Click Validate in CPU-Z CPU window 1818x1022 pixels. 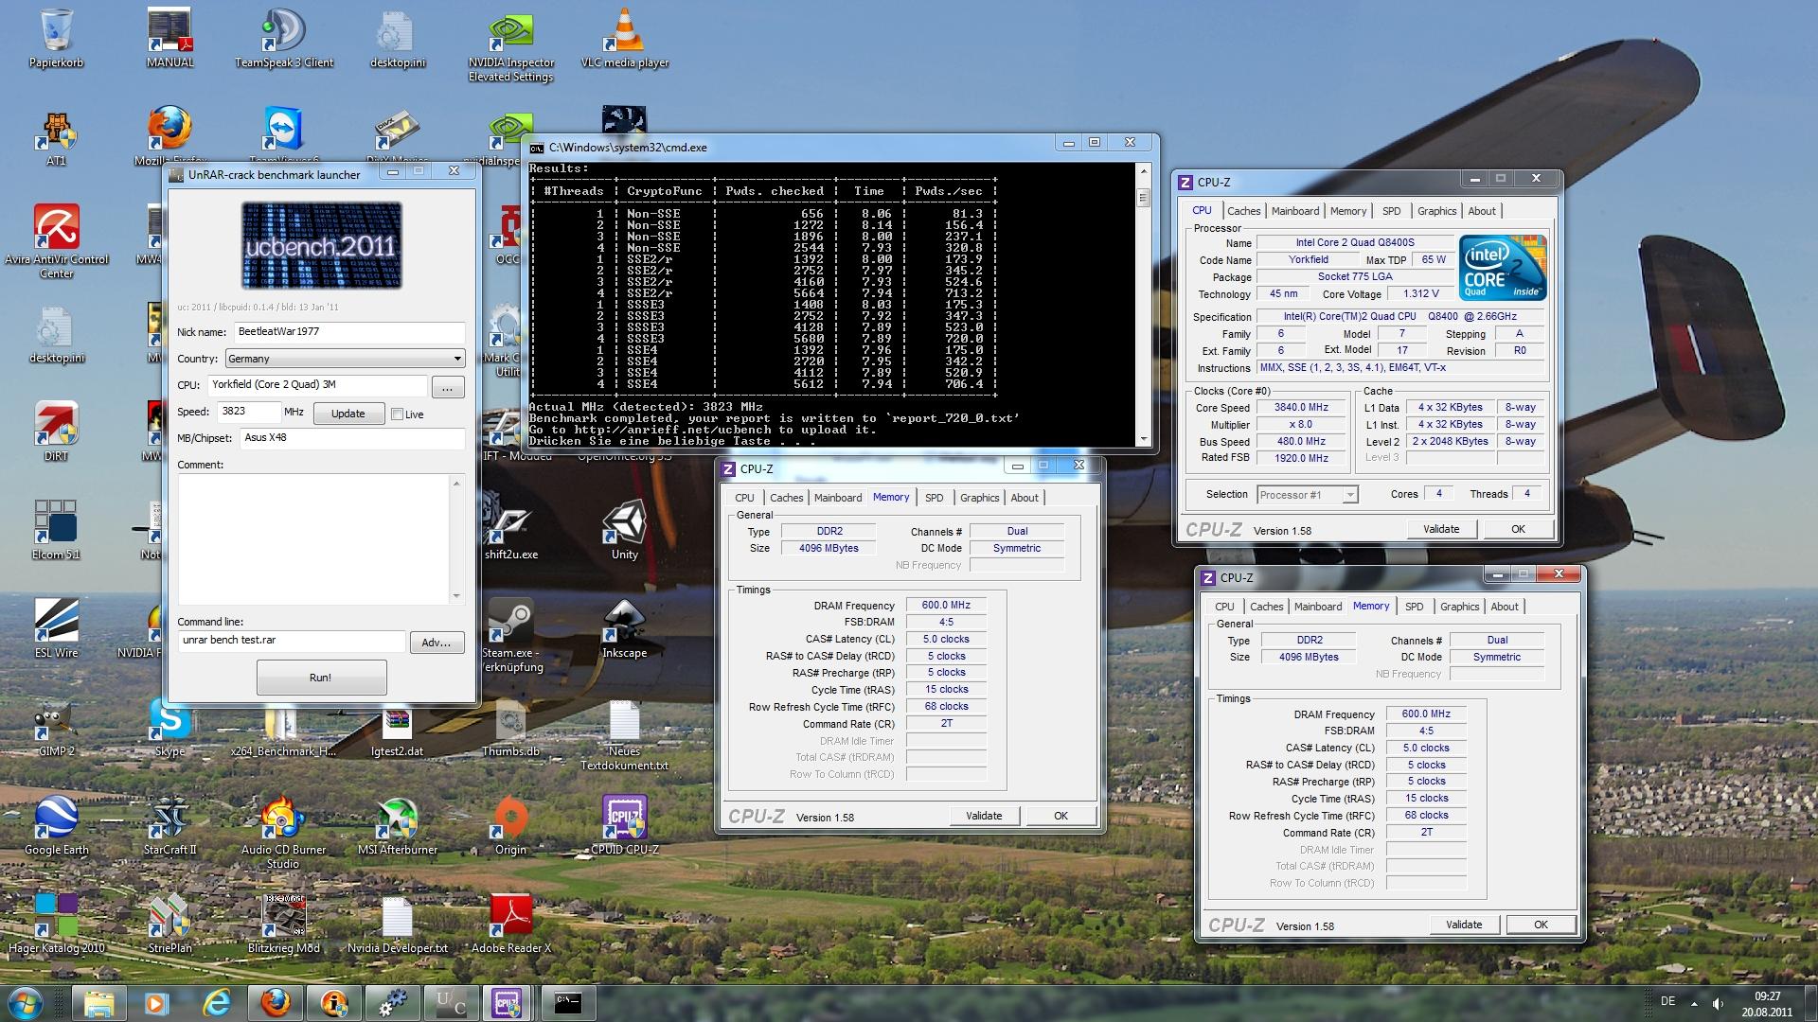tap(1440, 529)
